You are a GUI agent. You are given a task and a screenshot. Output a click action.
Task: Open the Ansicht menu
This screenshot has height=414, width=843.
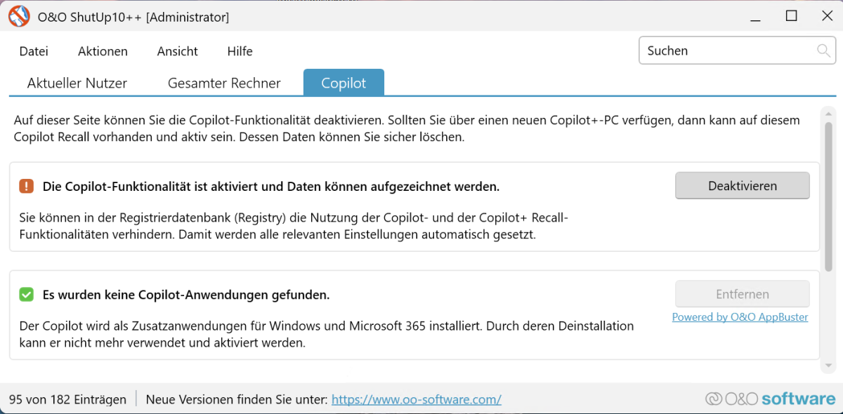click(x=177, y=51)
